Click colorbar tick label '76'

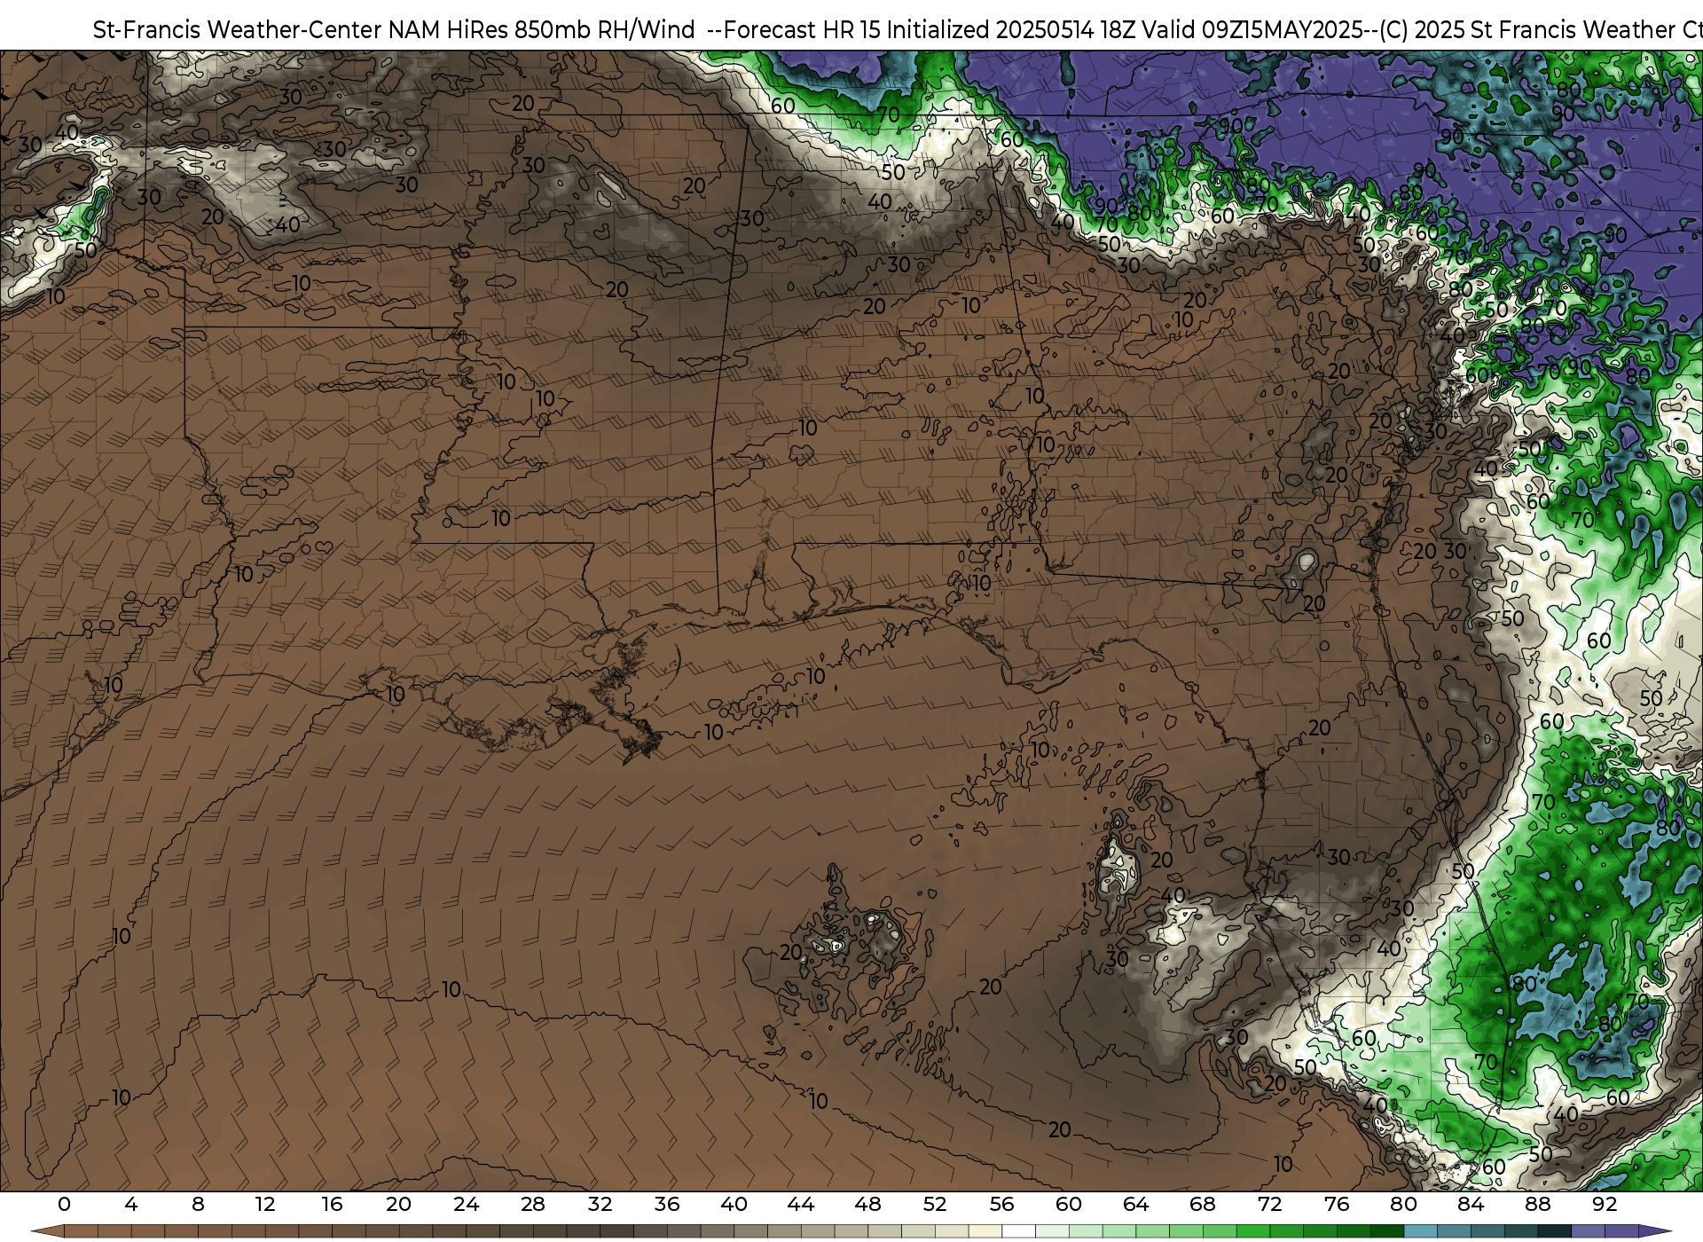point(1337,1204)
